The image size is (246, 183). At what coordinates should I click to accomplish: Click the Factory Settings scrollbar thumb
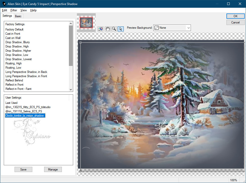click(x=71, y=46)
